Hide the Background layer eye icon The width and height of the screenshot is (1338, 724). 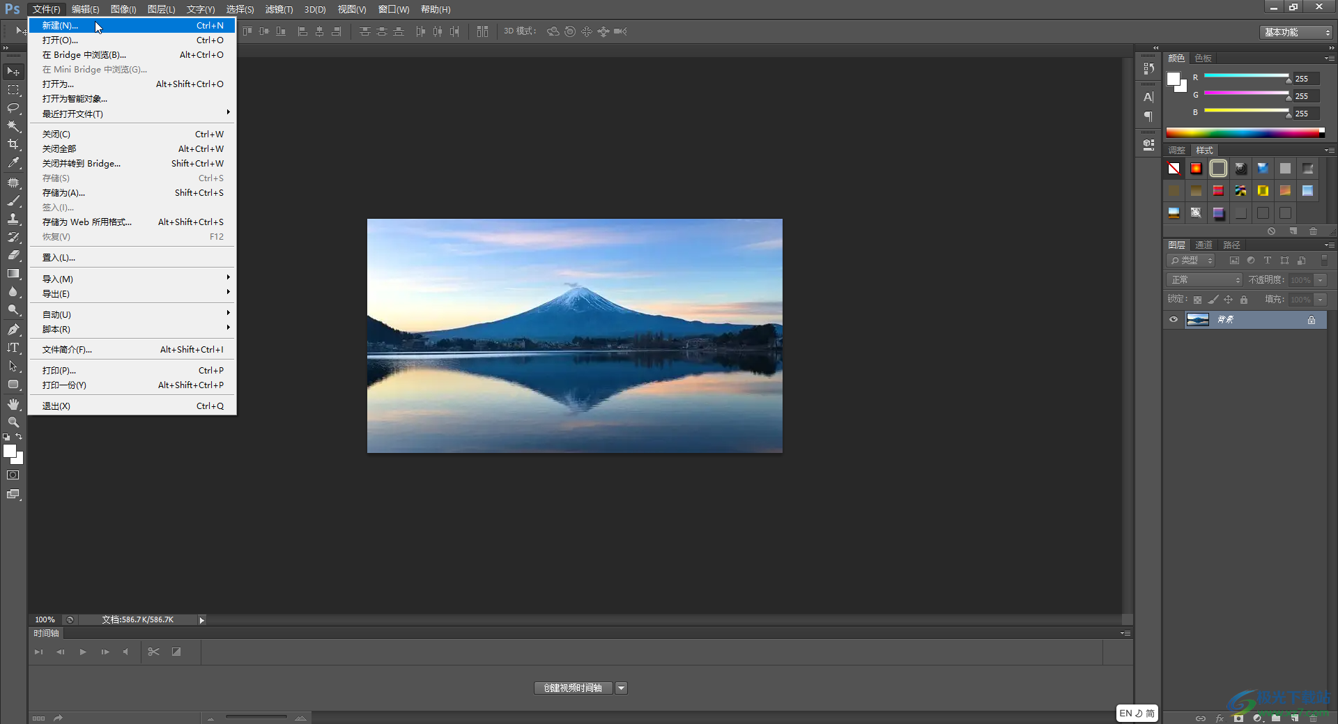pos(1174,320)
